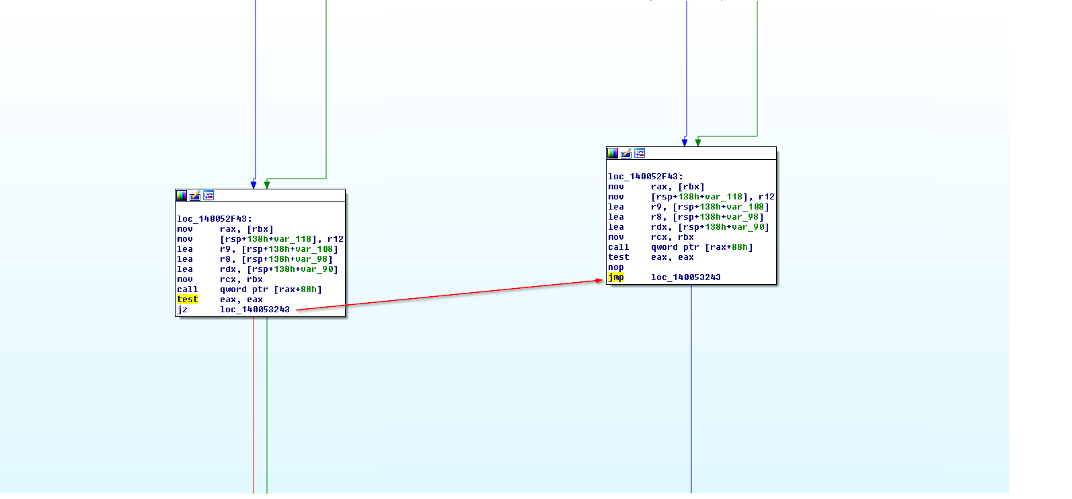This screenshot has height=499, width=1072.
Task: Click highlighted test mnemonic in the jz block
Action: (188, 300)
